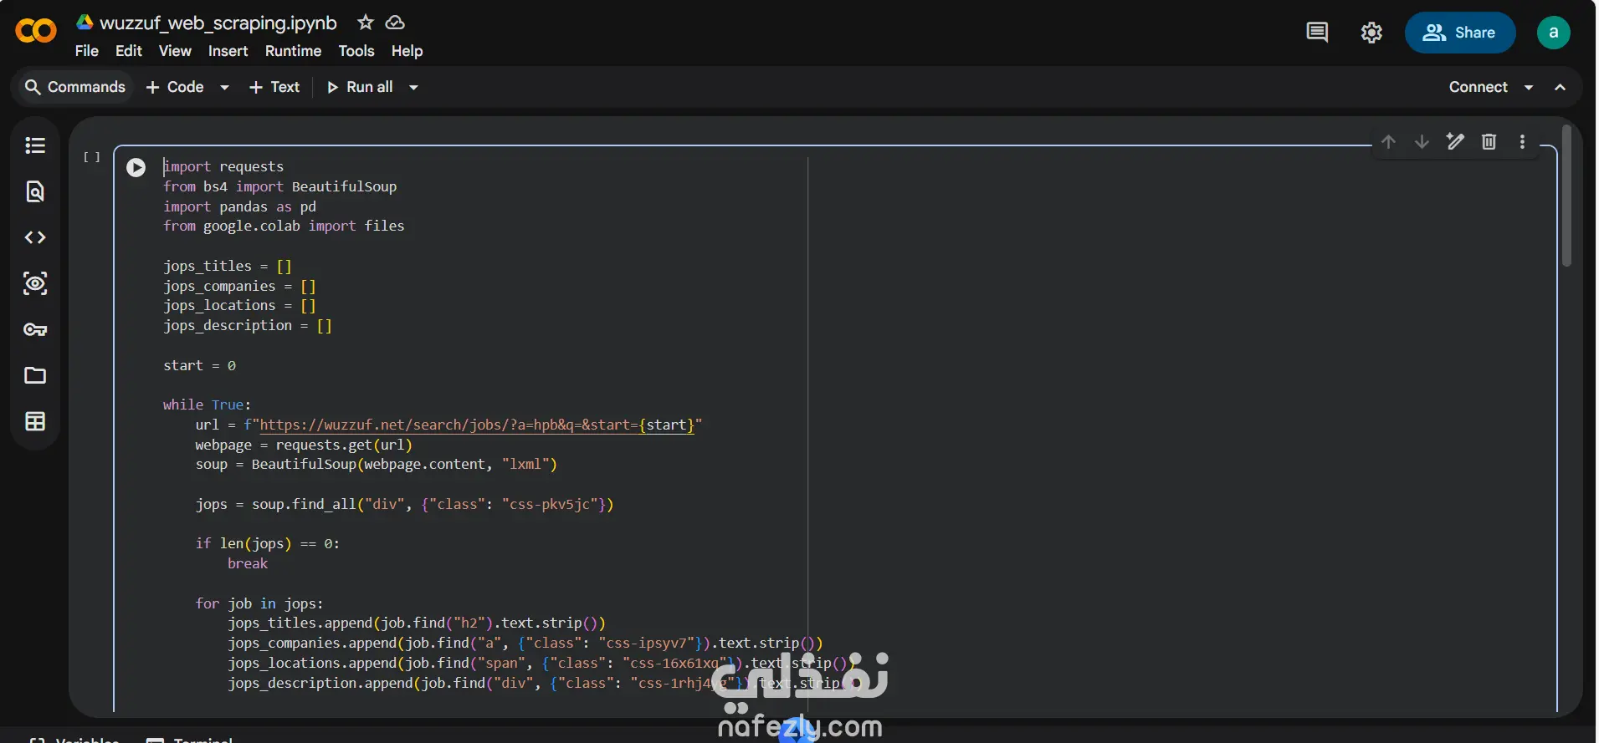1599x743 pixels.
Task: Click the execution count brackets
Action: (92, 156)
